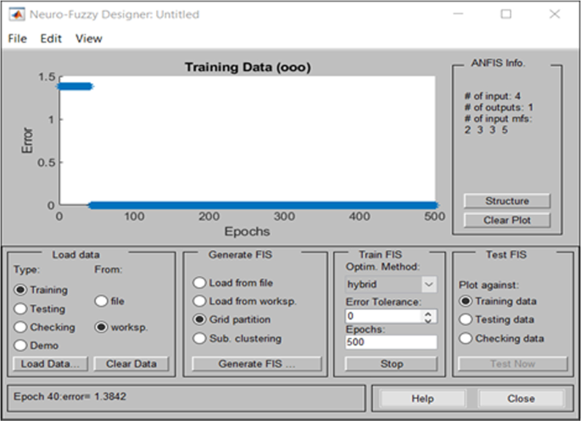Choose Load from worksp. FIS option
The height and width of the screenshot is (421, 581).
200,302
